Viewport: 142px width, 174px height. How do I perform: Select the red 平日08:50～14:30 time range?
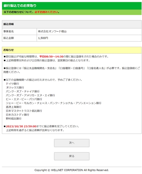coord(51,57)
